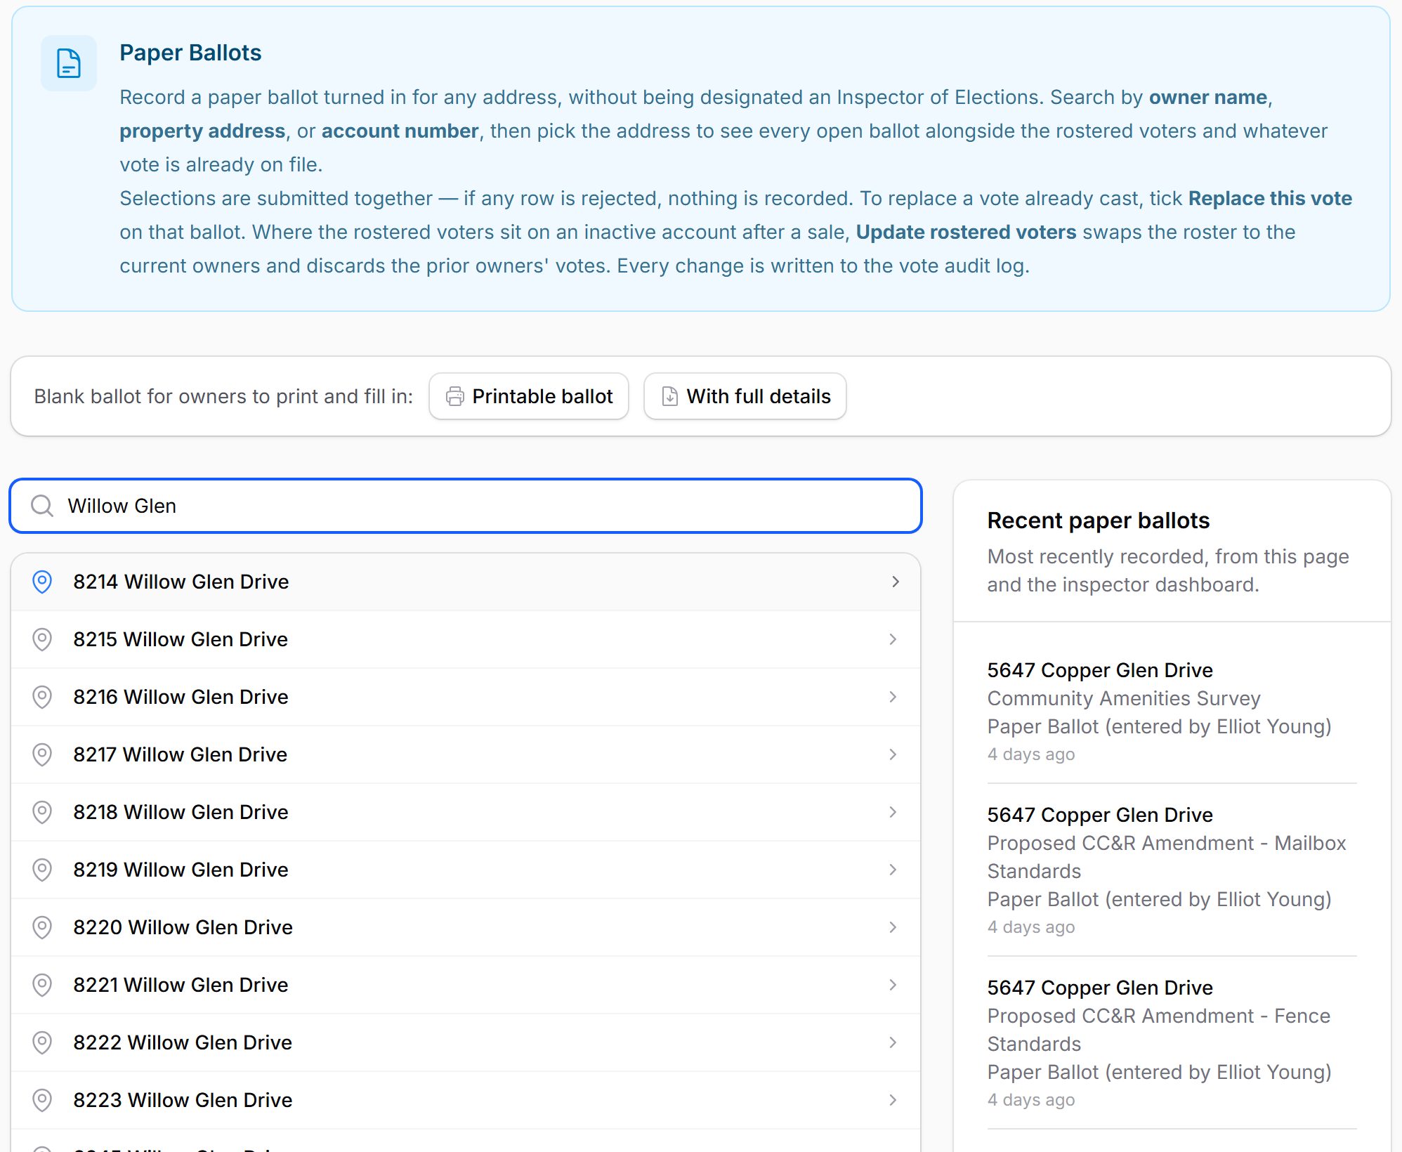The image size is (1402, 1152).
Task: Select the 8219 Willow Glen Drive result
Action: [x=466, y=870]
